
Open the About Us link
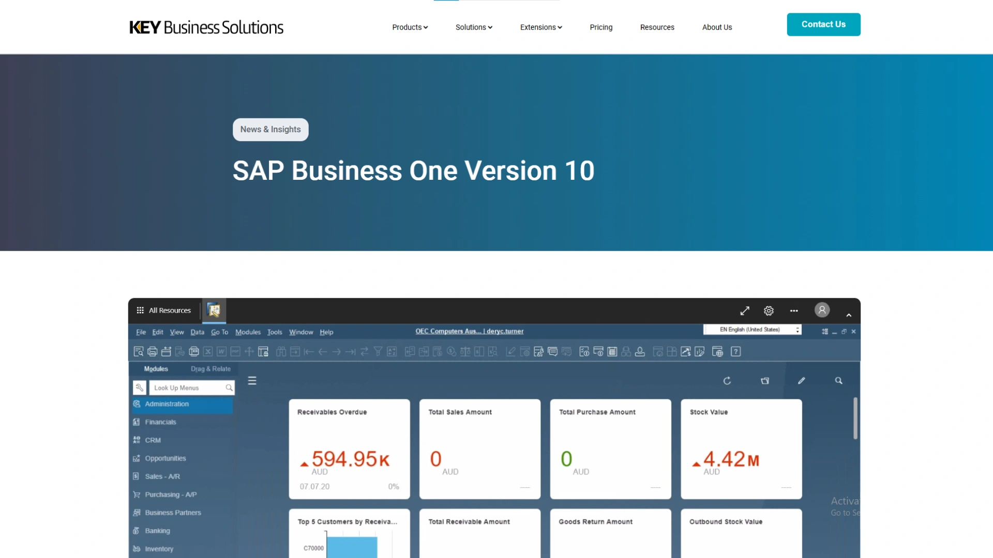[x=717, y=27]
